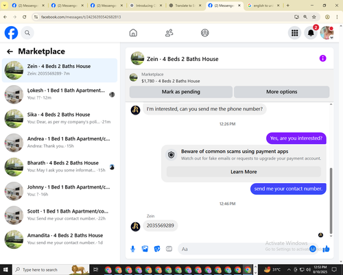The width and height of the screenshot is (343, 275).
Task: Open taskbar clock and date
Action: click(x=320, y=270)
